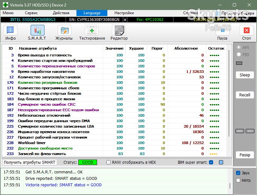Viewport: 257px width, 195px height.
Task: Click the Название атрибута column header
Action: coord(38,48)
